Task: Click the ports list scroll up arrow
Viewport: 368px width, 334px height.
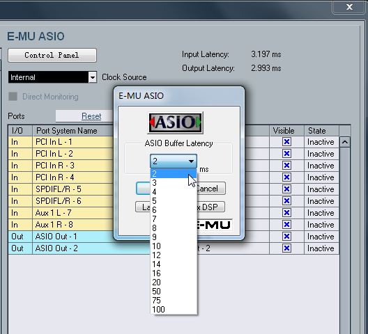Action: coord(345,142)
